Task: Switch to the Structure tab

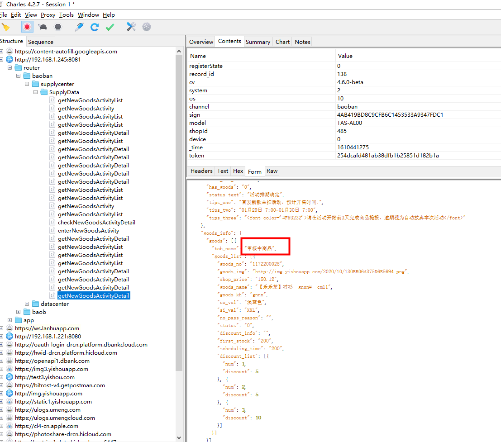Action: click(x=11, y=41)
